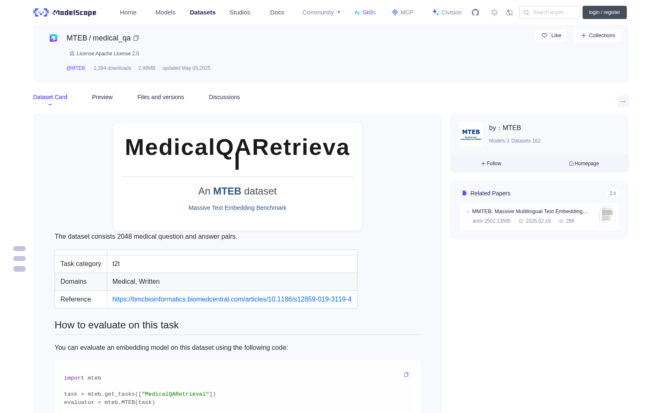Open the Skills link
The image size is (662, 413).
tap(365, 12)
